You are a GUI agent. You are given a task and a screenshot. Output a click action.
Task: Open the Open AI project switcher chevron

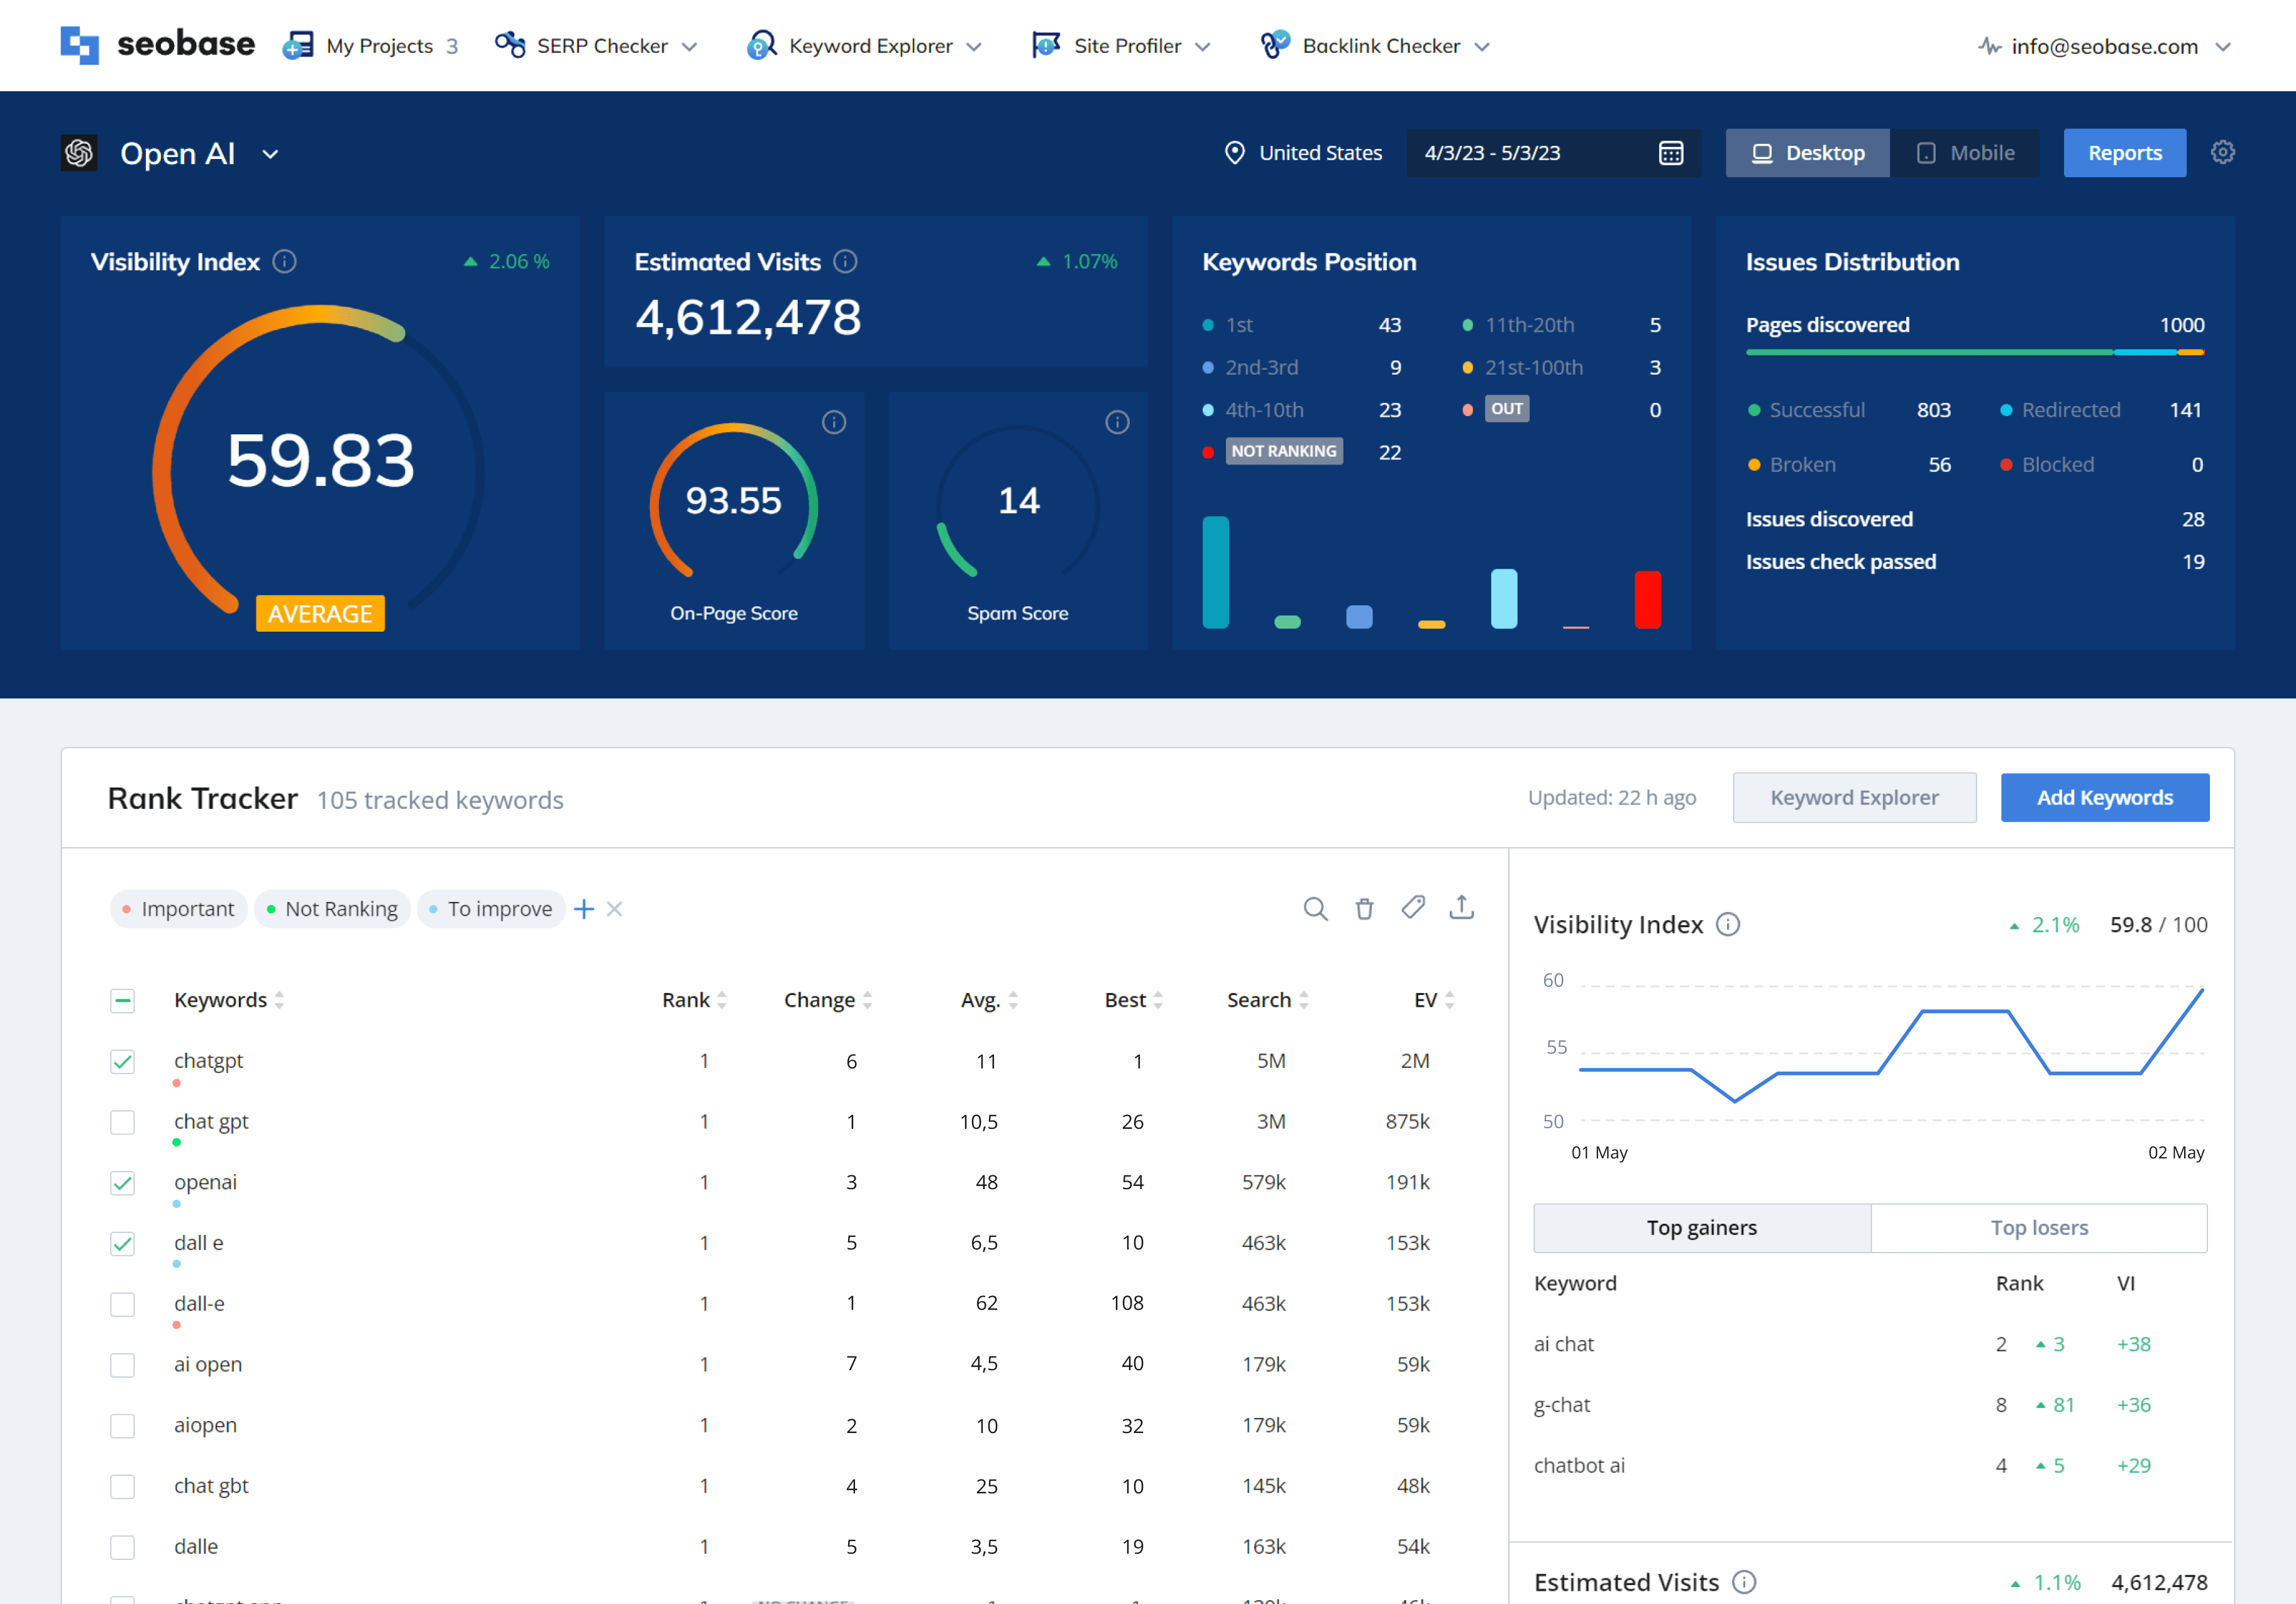tap(270, 154)
